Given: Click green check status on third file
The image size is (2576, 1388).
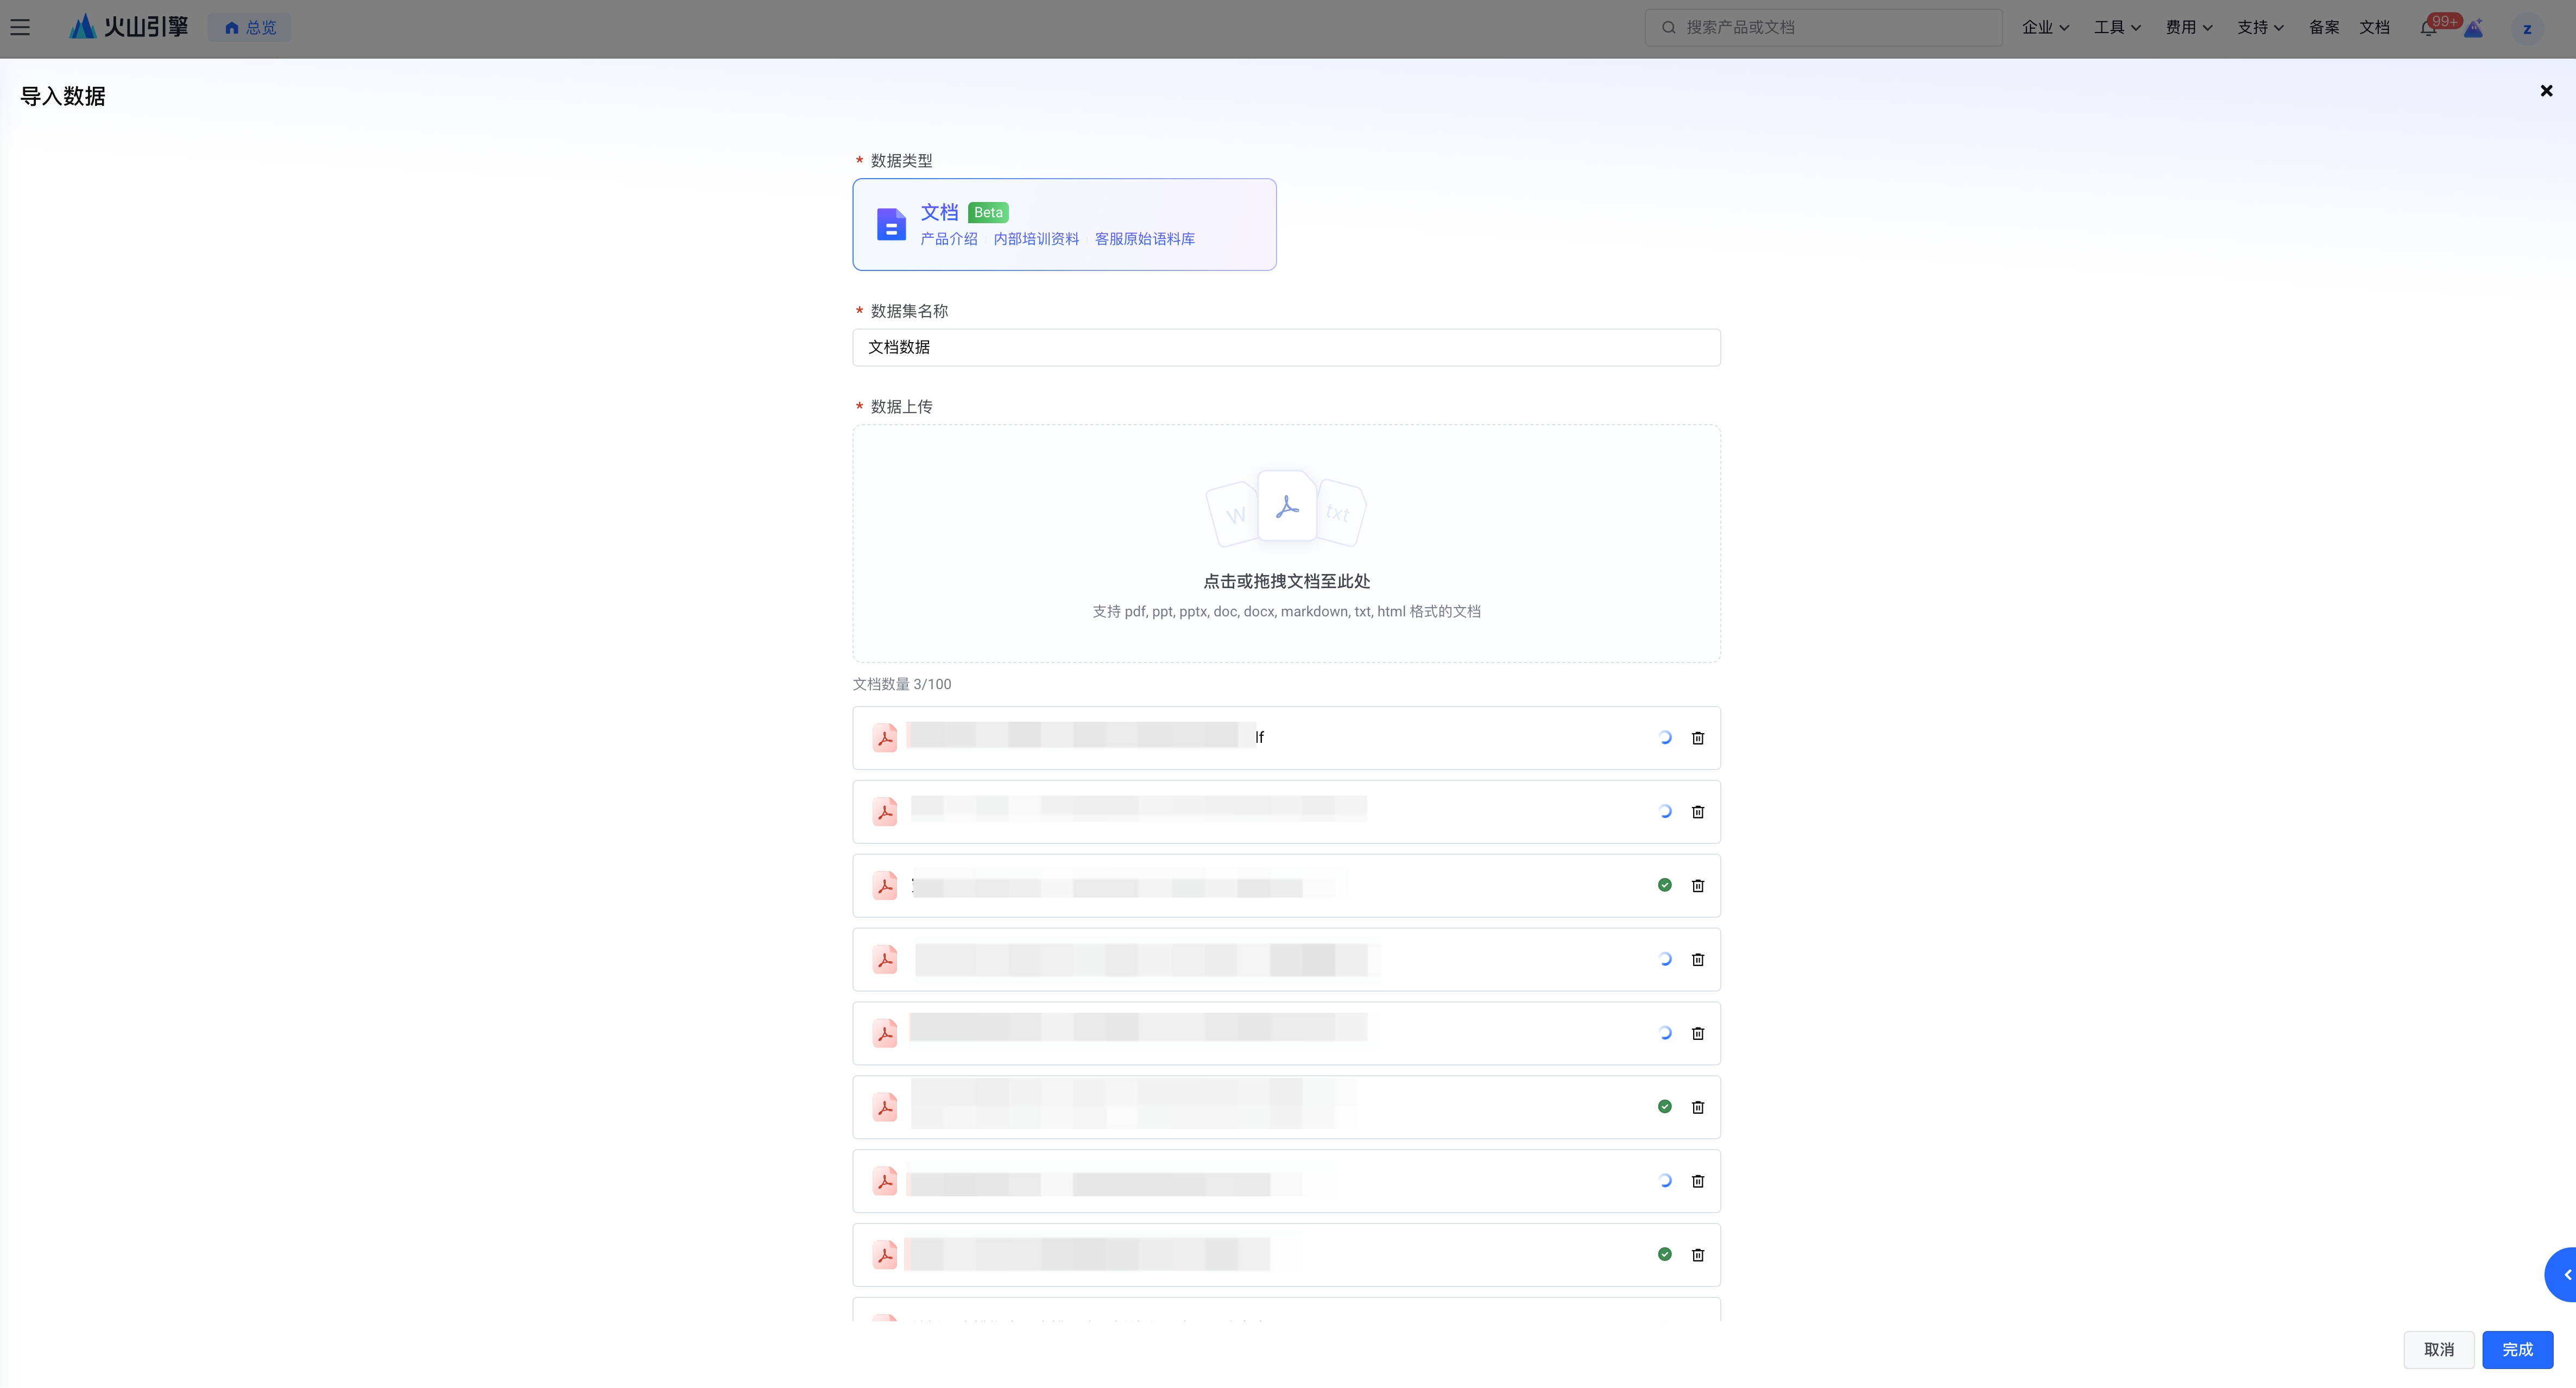Looking at the screenshot, I should (1664, 885).
